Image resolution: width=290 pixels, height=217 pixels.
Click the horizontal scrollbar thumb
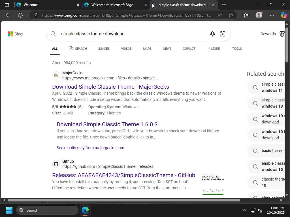click(x=124, y=200)
